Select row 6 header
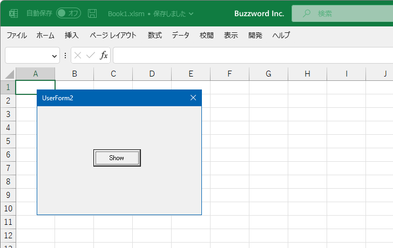 8,155
